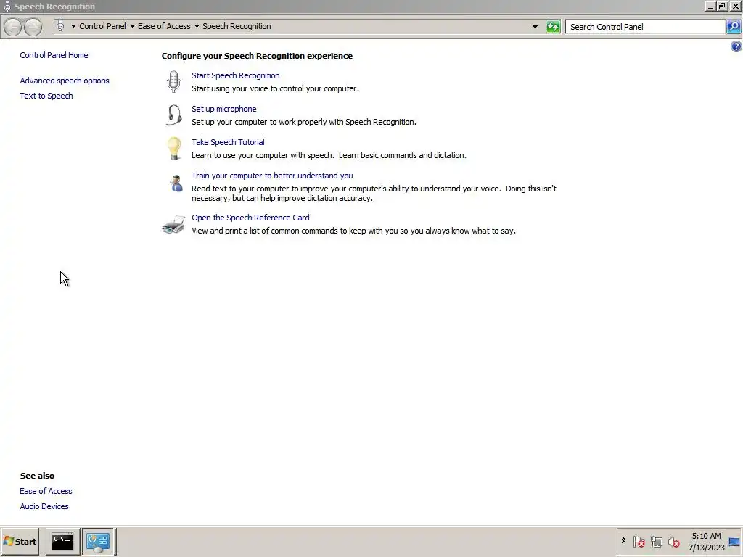Minimize the Speech Recognition window
Screen dimensions: 743x557
pos(710,6)
